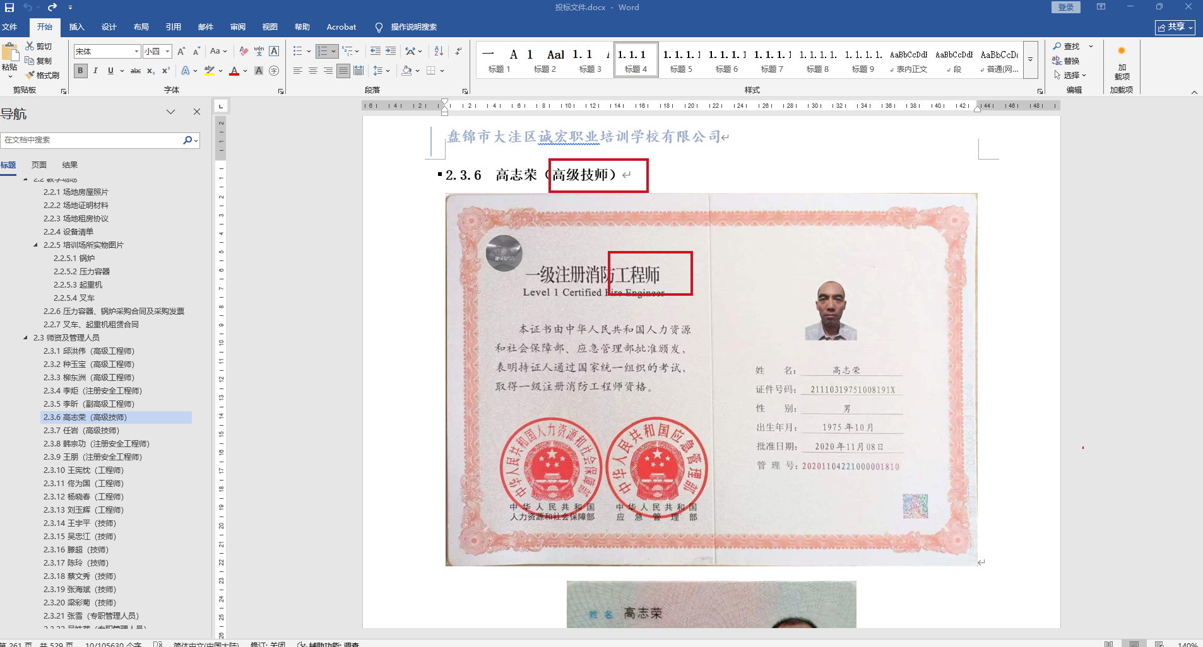Open the font size 小四 dropdown
This screenshot has height=647, width=1203.
[168, 51]
